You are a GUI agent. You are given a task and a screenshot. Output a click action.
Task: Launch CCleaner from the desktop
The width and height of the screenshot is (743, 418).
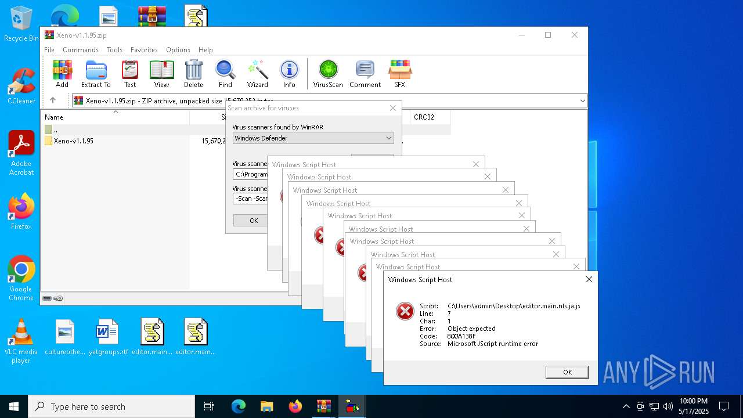point(21,87)
